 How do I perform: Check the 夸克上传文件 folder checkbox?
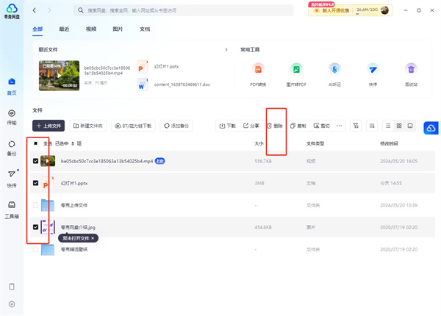pos(35,205)
